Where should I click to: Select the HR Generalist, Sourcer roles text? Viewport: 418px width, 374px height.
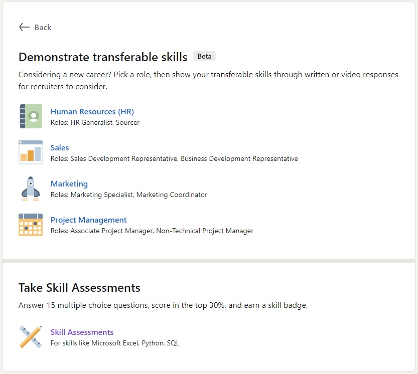tap(95, 122)
